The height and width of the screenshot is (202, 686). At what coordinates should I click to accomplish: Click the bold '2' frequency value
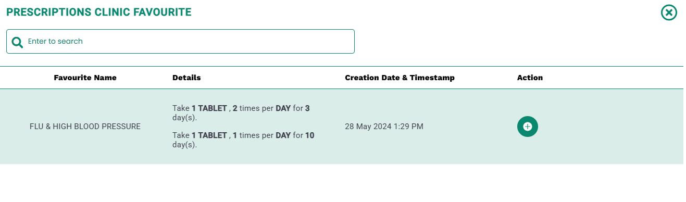pos(235,108)
